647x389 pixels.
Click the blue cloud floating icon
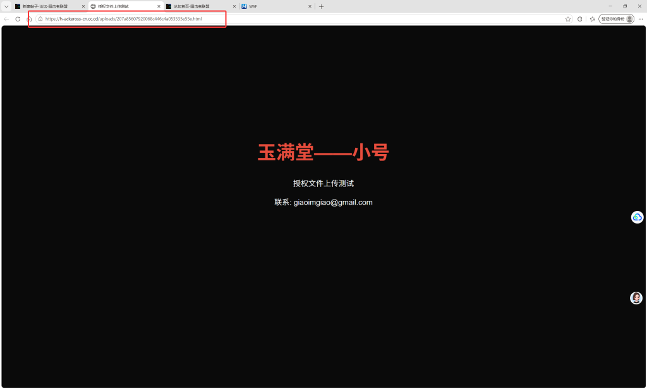tap(637, 217)
